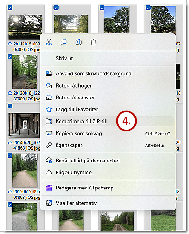Uncheck checkbox on 20150615_095 photo

pyautogui.click(x=10, y=155)
